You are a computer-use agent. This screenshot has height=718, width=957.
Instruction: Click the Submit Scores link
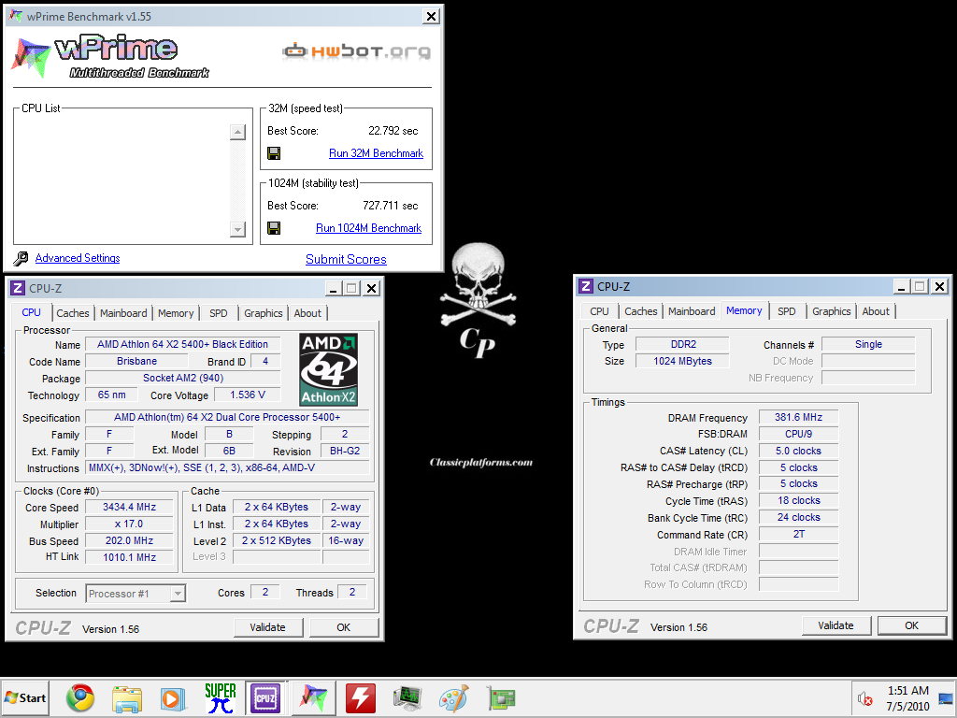[x=346, y=260]
